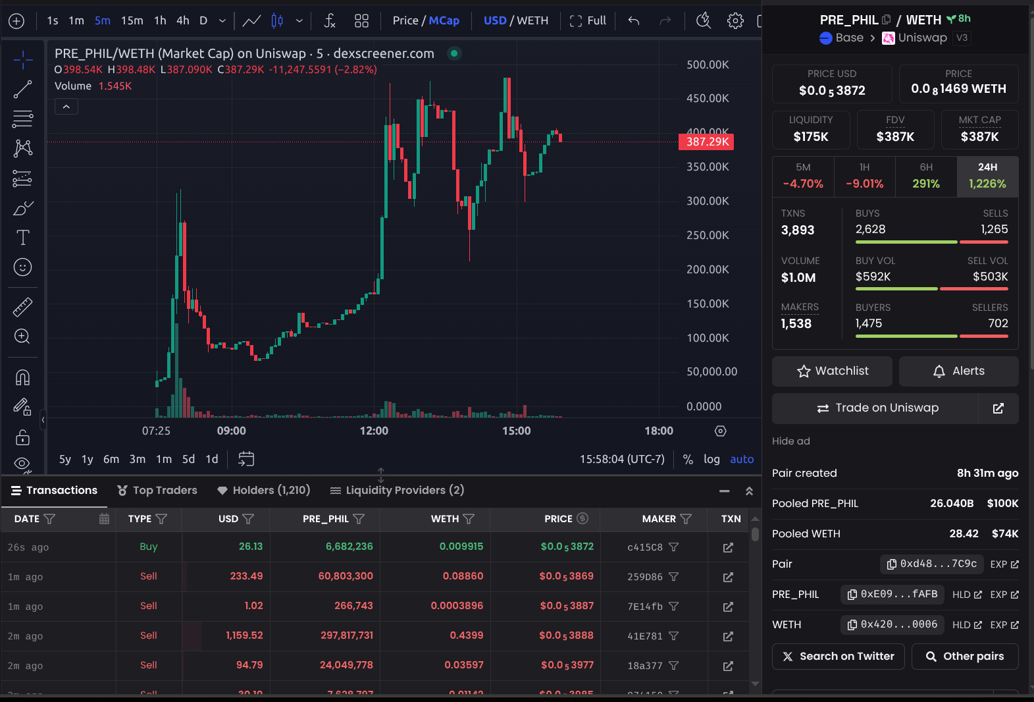Viewport: 1034px width, 702px height.
Task: Switch chart between USD and WETH
Action: (516, 20)
